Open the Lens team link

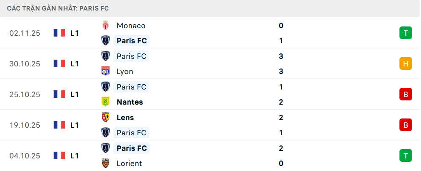point(125,118)
